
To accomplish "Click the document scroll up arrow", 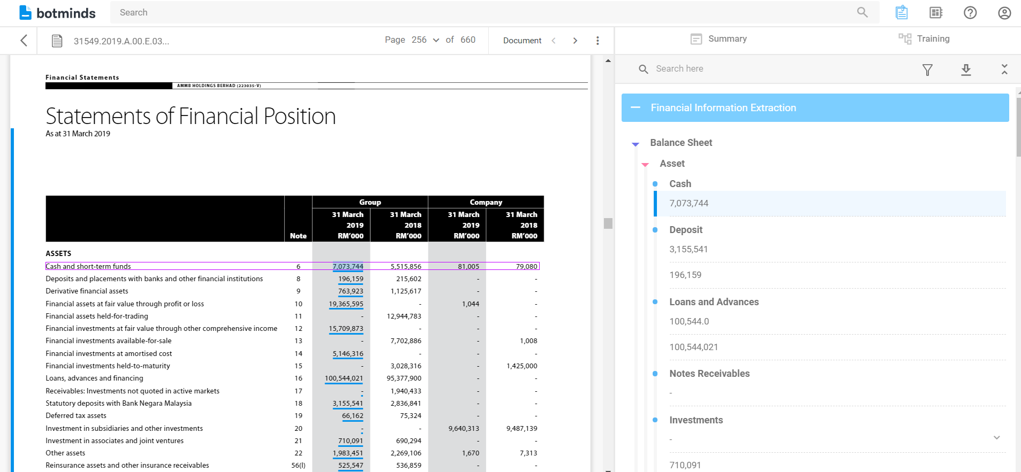I will (608, 60).
